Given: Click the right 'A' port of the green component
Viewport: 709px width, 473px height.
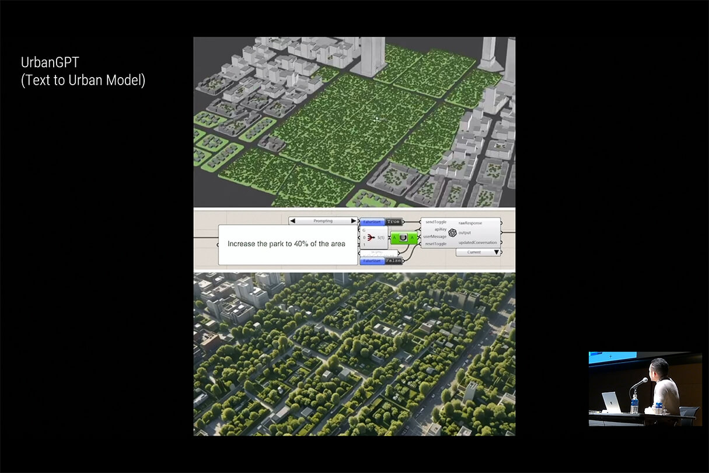Looking at the screenshot, I should pos(412,238).
